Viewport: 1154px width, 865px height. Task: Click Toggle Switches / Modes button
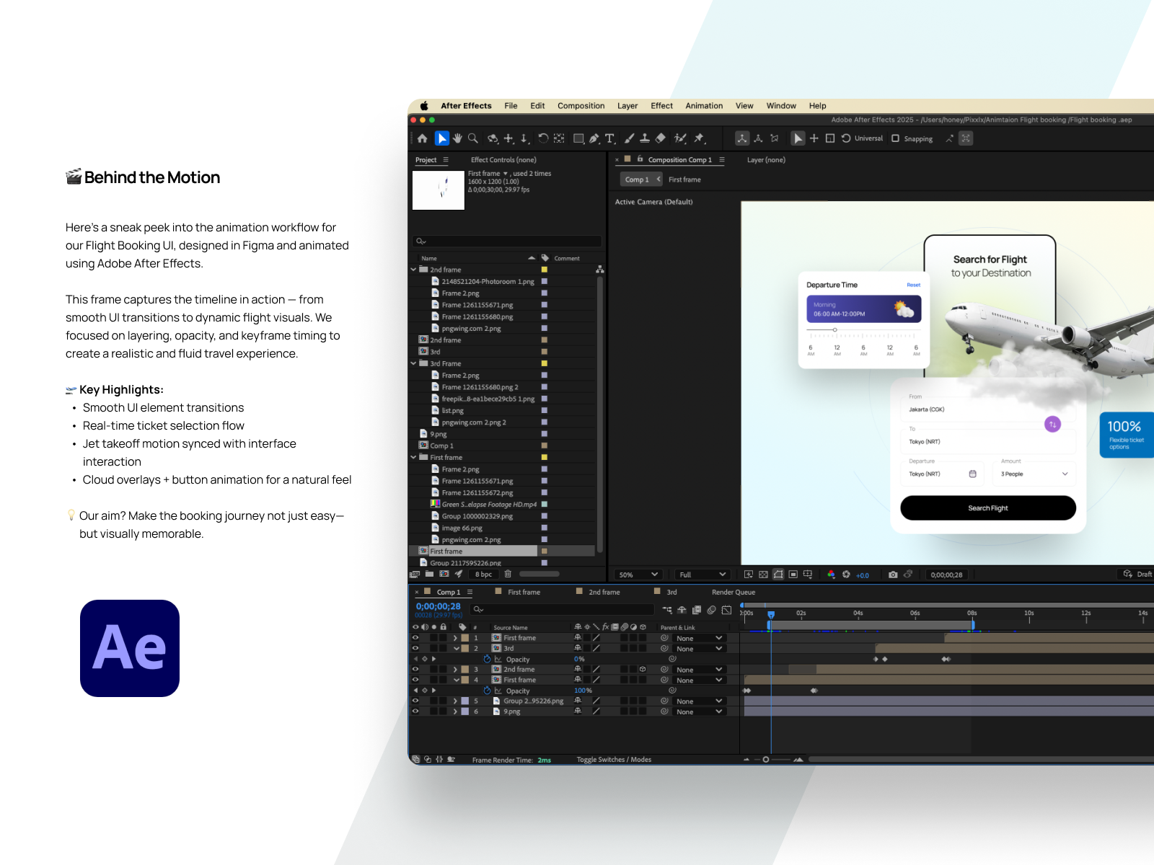(614, 760)
